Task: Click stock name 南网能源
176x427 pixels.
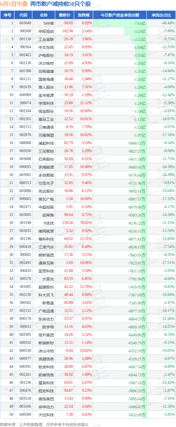Action: click(46, 231)
